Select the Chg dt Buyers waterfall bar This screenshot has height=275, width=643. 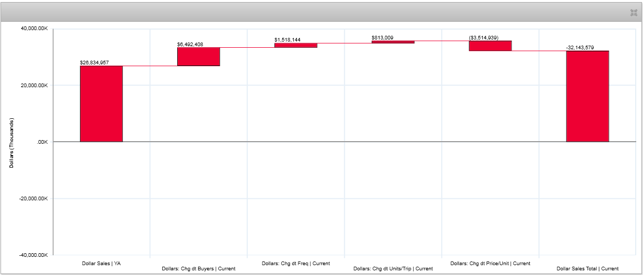(x=199, y=57)
